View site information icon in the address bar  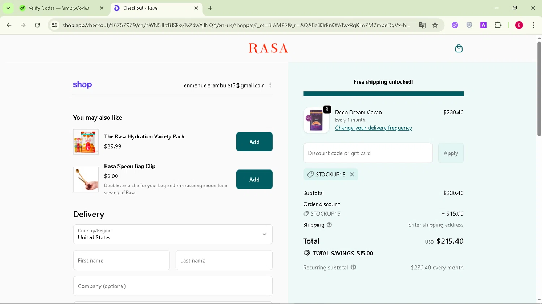pos(55,25)
